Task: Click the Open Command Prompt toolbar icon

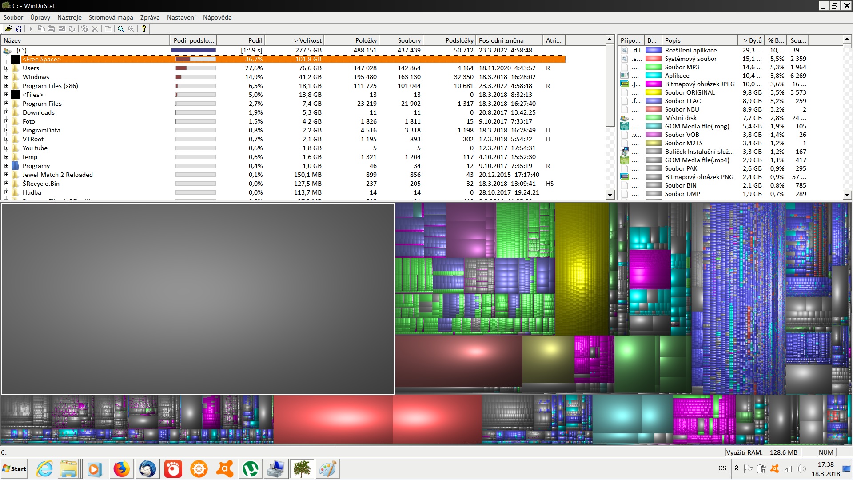Action: pyautogui.click(x=62, y=28)
